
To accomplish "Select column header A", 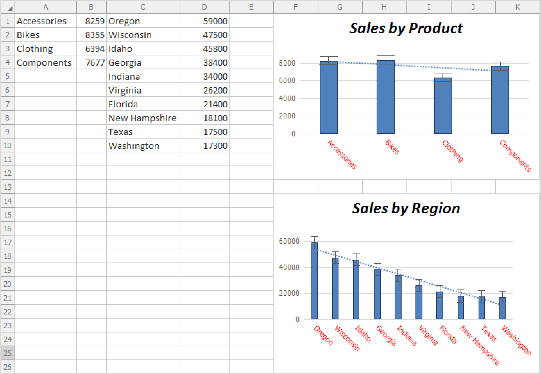I will pyautogui.click(x=45, y=7).
